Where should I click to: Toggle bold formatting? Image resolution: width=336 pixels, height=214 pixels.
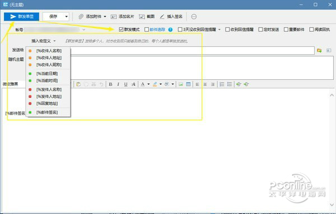[110, 84]
